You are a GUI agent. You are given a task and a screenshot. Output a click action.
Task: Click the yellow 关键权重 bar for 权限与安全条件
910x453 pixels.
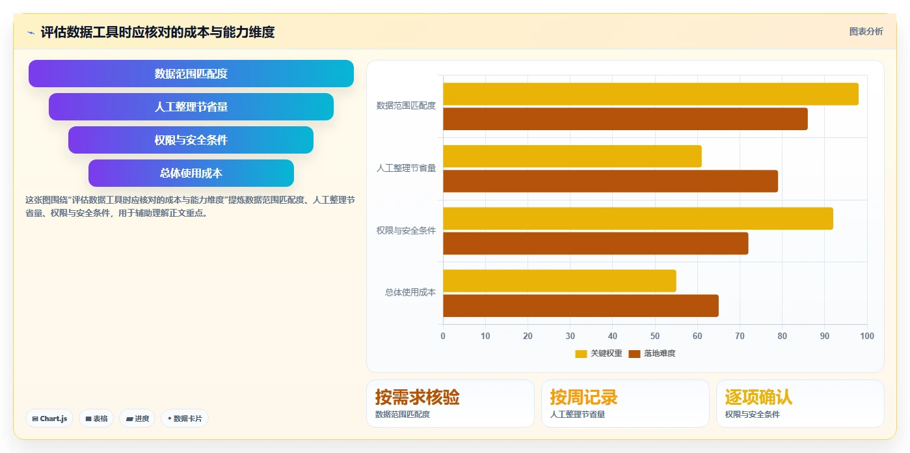tap(638, 218)
